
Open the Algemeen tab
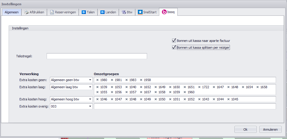click(x=12, y=12)
